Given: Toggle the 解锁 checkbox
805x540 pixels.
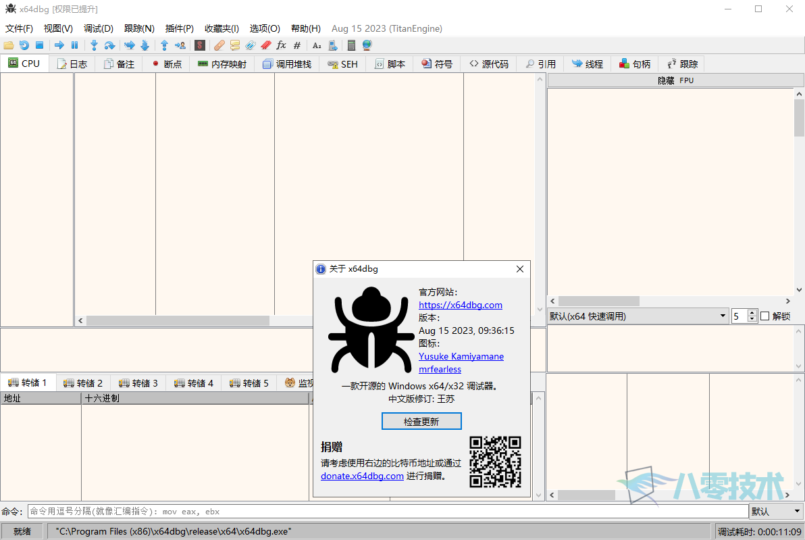Looking at the screenshot, I should [765, 316].
